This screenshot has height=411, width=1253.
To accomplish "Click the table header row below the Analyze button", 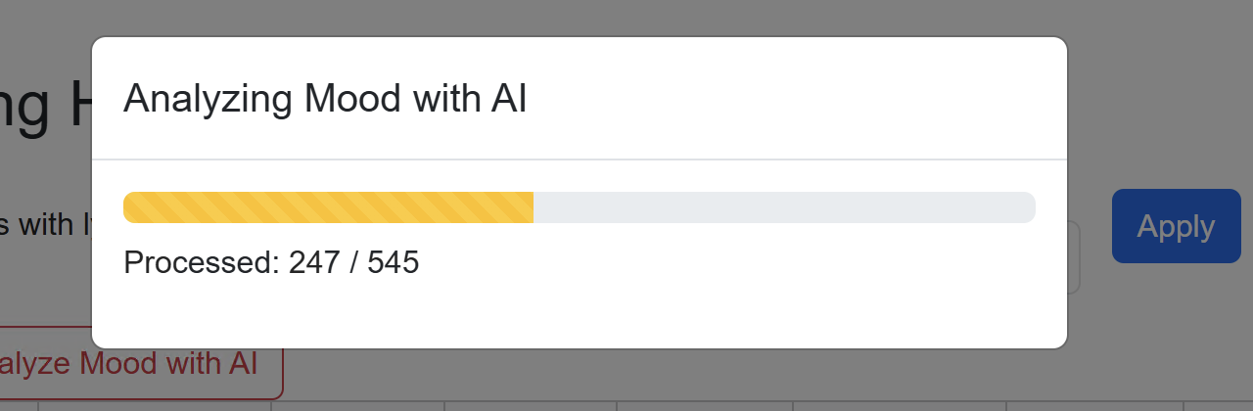I will (626, 405).
